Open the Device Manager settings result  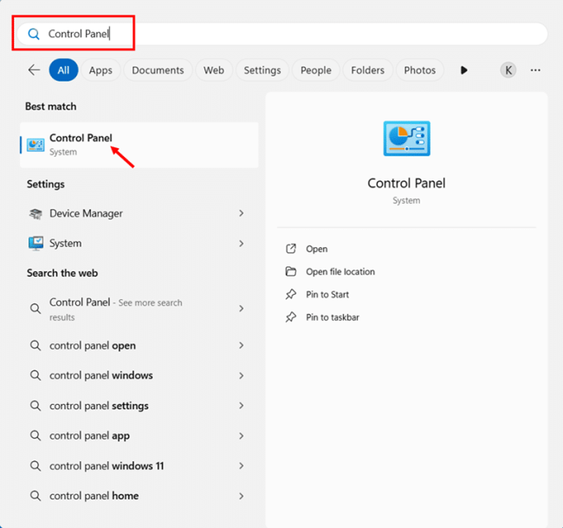[x=139, y=213]
